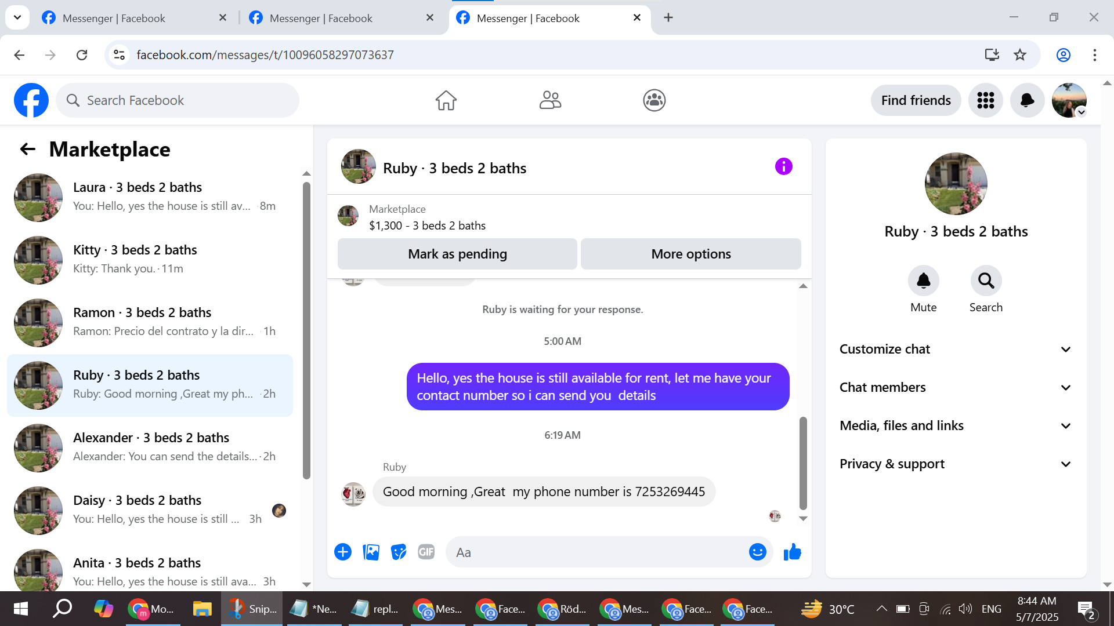Open the Facebook apps menu grid
The width and height of the screenshot is (1114, 626).
[985, 100]
